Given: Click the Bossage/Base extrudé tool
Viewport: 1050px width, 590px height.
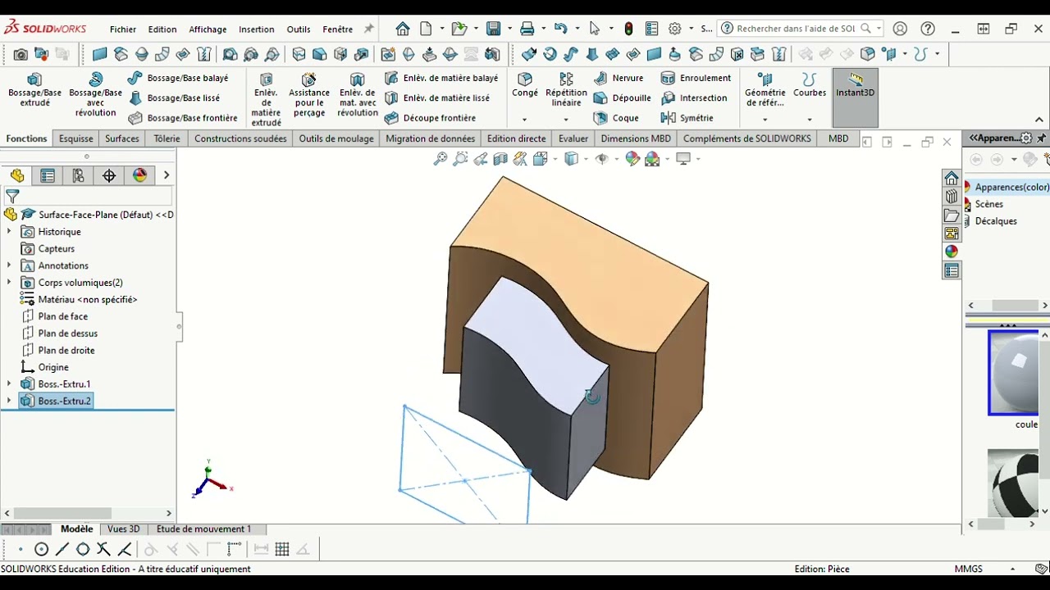Looking at the screenshot, I should (34, 89).
